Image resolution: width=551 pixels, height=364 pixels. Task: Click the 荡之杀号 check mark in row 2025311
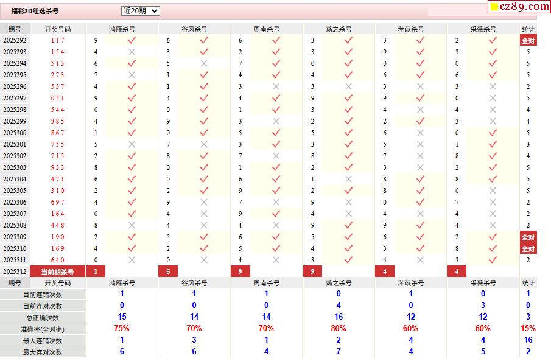(x=348, y=260)
